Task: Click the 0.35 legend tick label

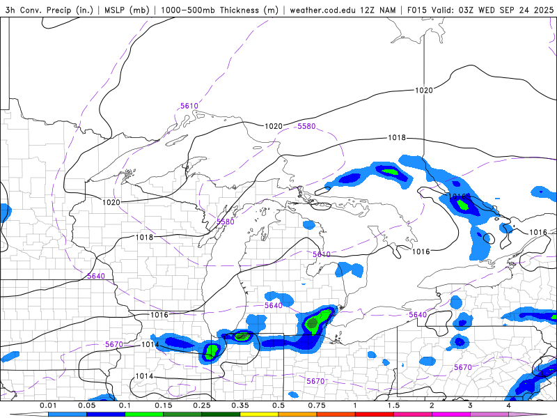Action: pyautogui.click(x=240, y=405)
